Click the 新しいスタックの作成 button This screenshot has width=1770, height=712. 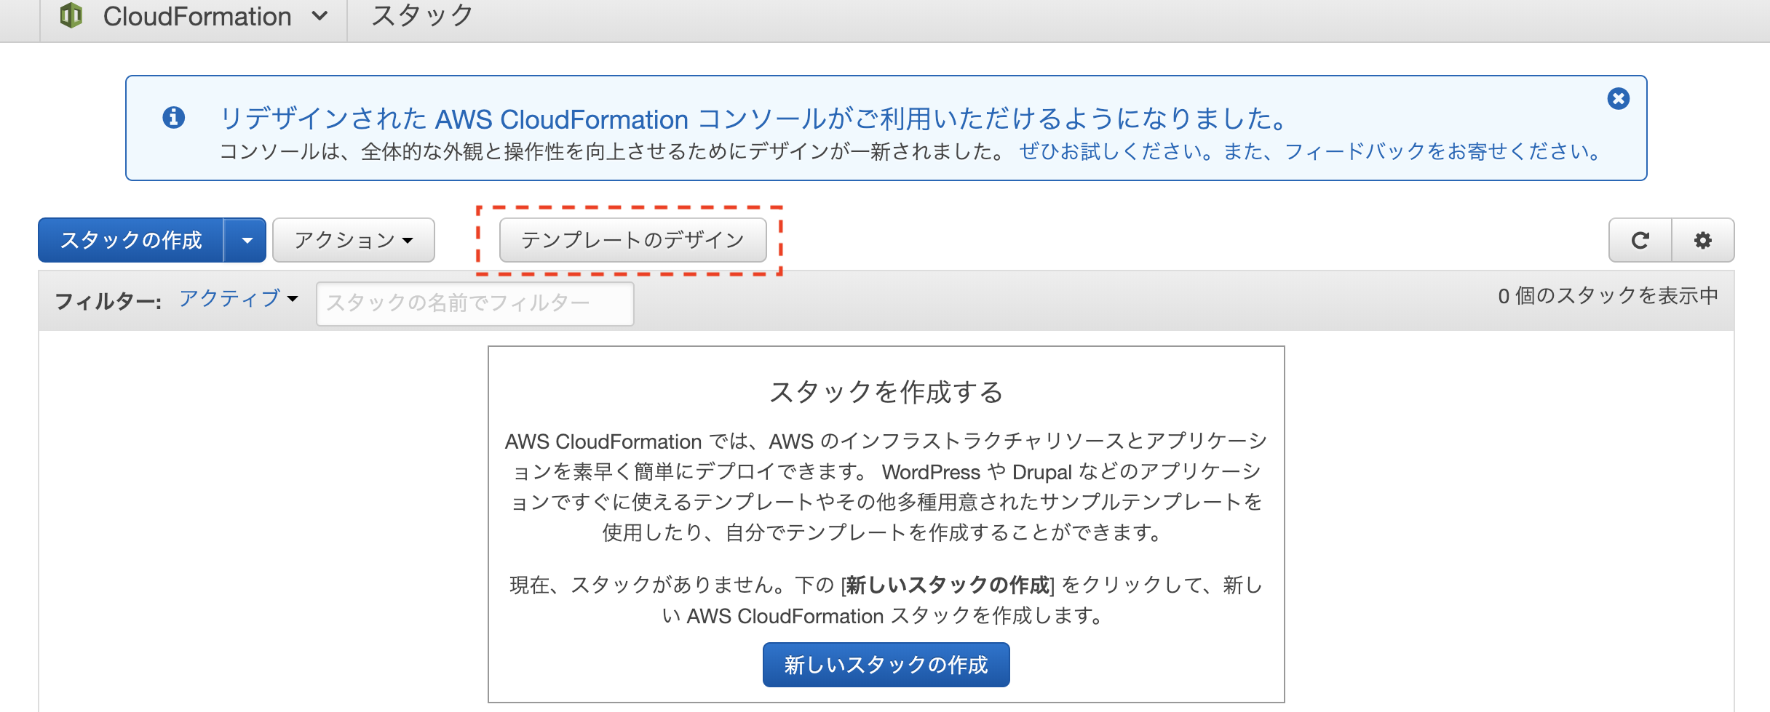[886, 665]
